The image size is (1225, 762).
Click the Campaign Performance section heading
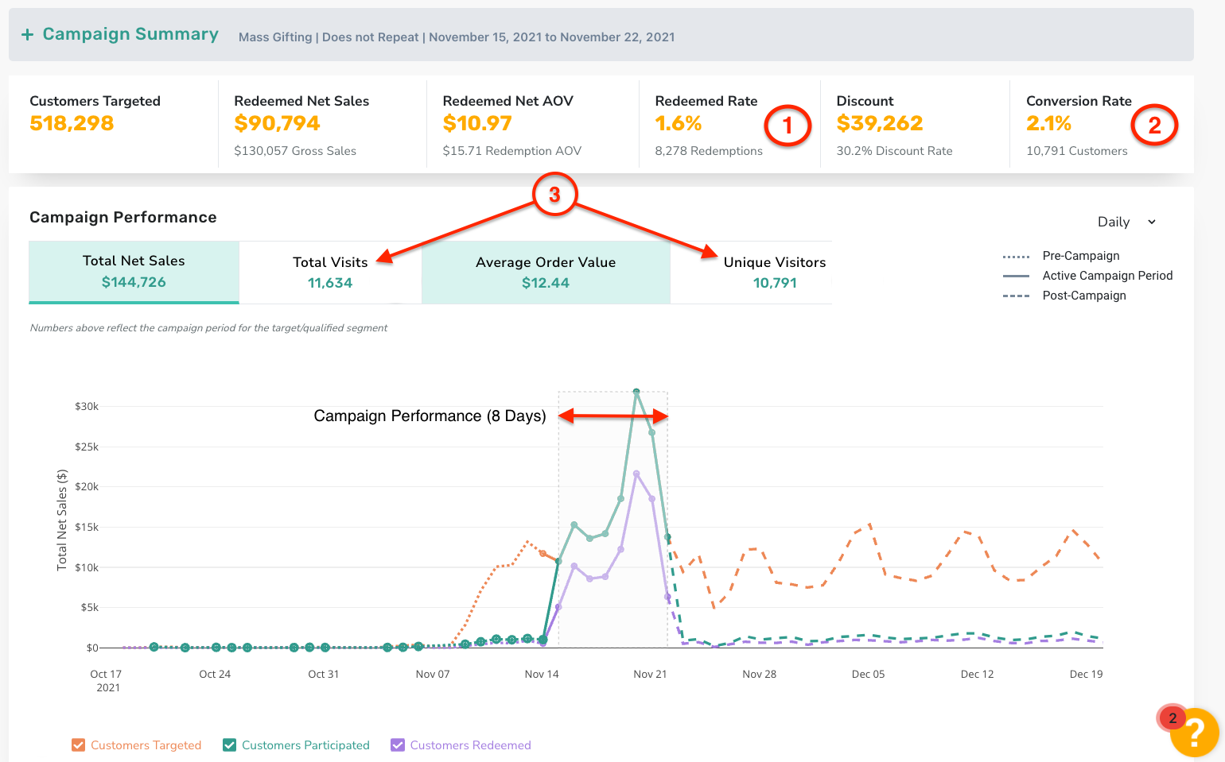(123, 218)
